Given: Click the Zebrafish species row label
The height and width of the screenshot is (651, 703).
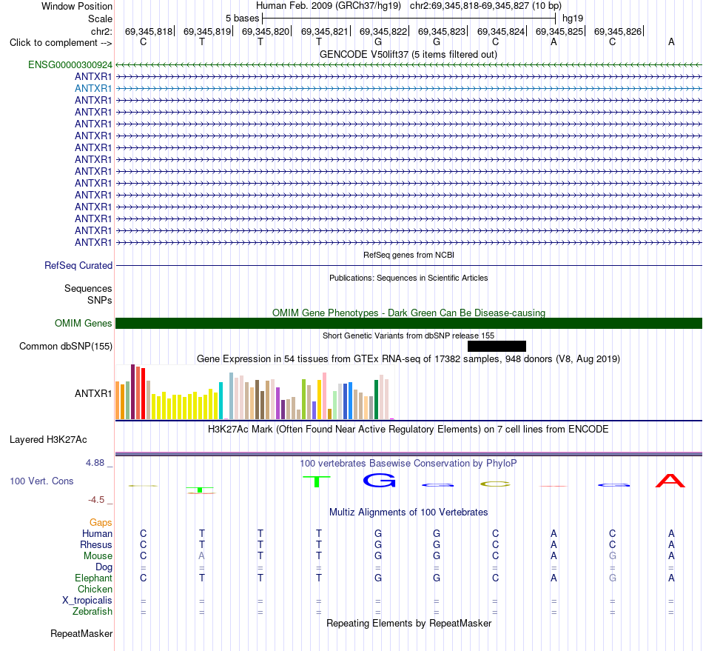Looking at the screenshot, I should click(92, 611).
